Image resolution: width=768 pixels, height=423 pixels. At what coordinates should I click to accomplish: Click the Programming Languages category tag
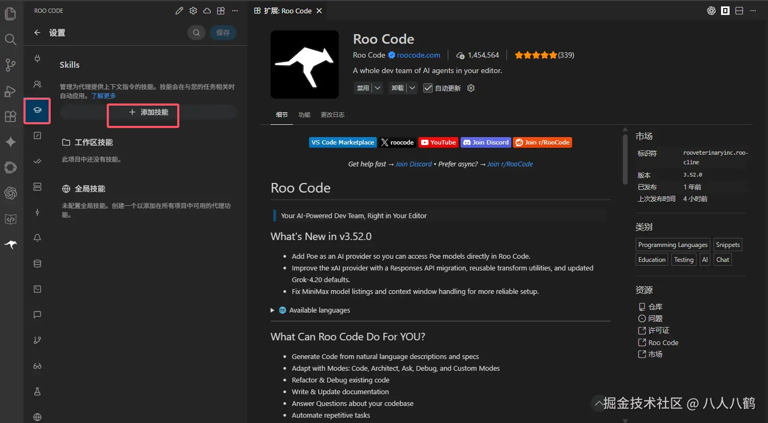click(673, 245)
